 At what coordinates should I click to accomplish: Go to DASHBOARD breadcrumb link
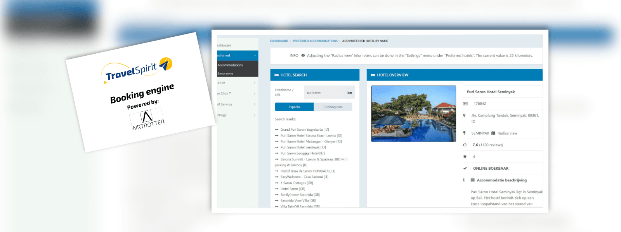click(x=279, y=41)
